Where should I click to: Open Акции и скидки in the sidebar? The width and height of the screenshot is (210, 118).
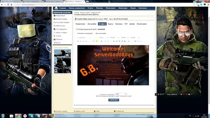(61, 32)
